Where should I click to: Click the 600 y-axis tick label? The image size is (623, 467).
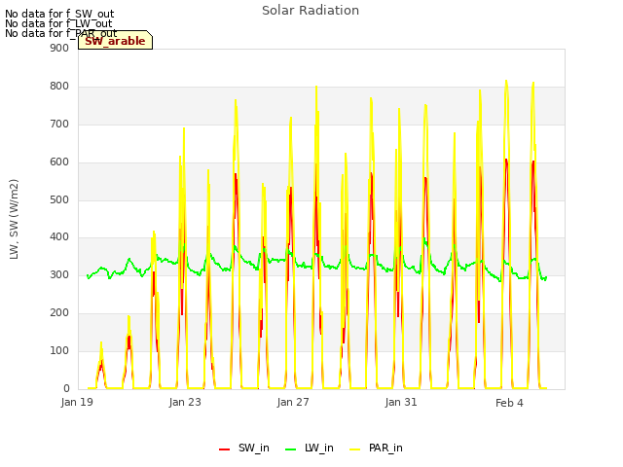click(59, 162)
